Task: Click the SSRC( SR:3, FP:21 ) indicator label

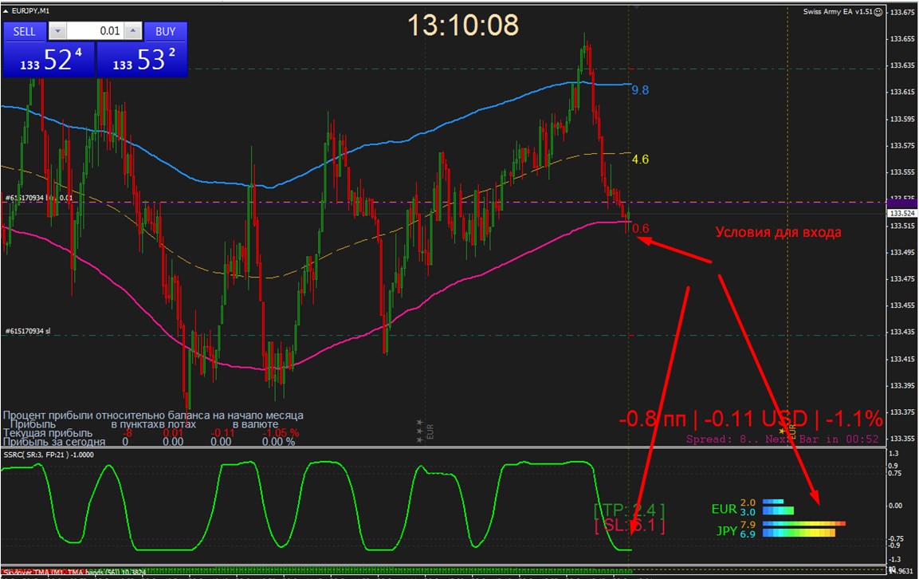Action: (49, 455)
